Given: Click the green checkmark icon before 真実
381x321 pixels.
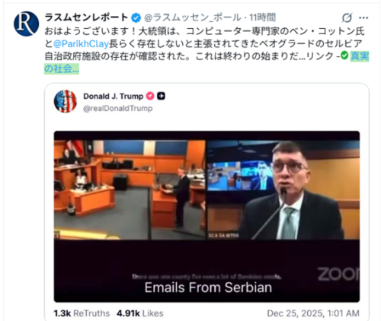Looking at the screenshot, I should click(x=344, y=56).
